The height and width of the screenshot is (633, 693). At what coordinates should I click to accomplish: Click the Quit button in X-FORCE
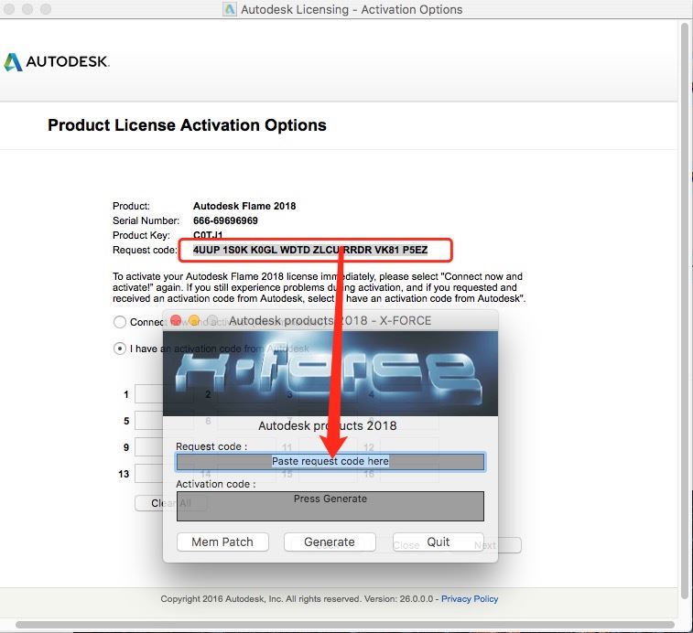pyautogui.click(x=438, y=542)
